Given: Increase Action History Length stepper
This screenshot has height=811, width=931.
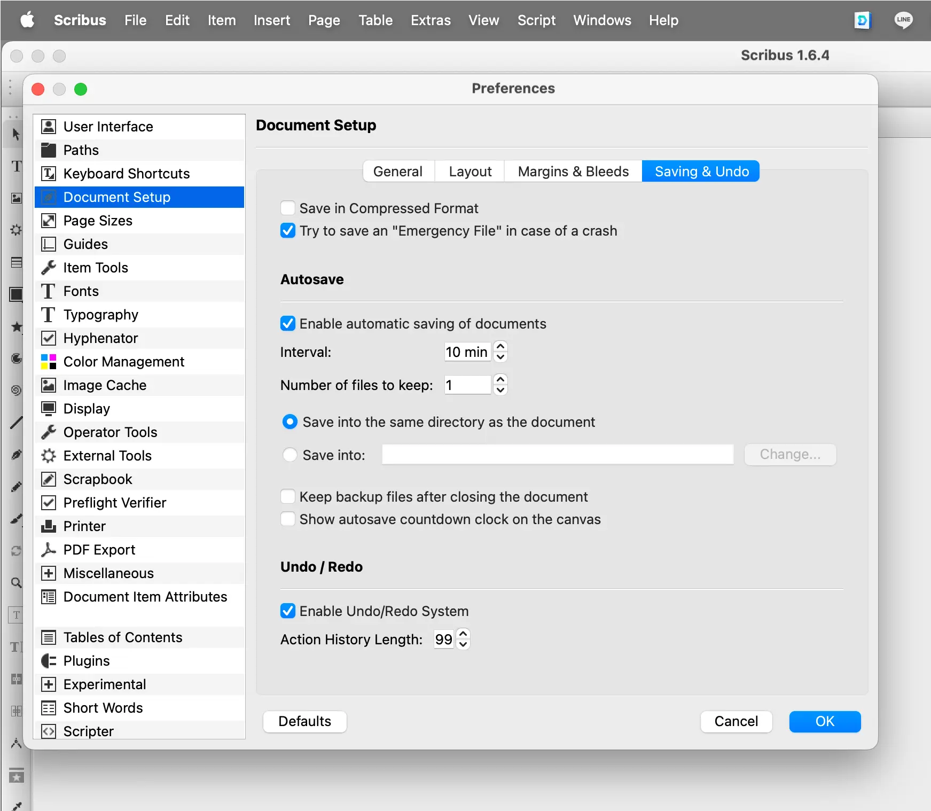Looking at the screenshot, I should point(464,634).
